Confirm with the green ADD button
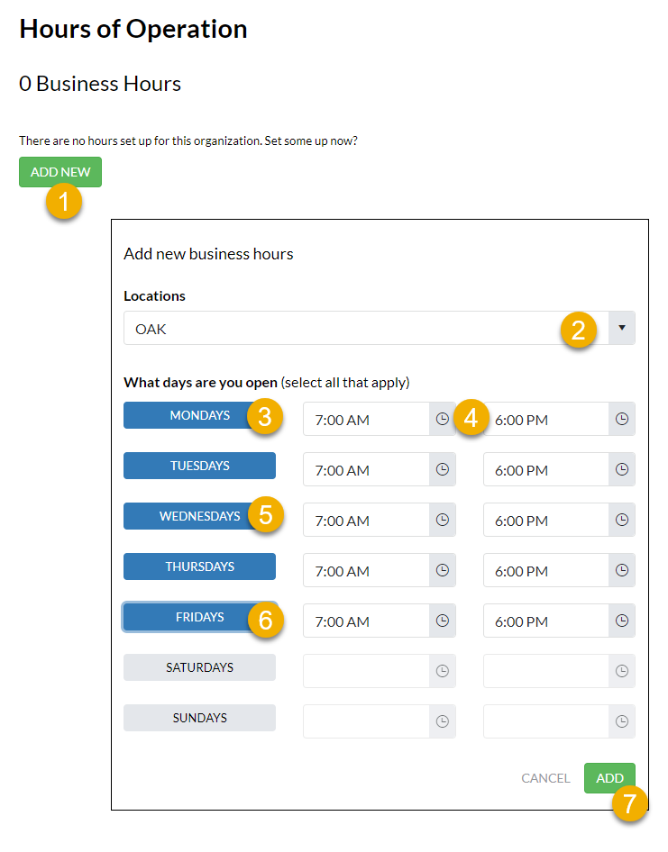Screen dimensions: 668x852 coord(609,778)
